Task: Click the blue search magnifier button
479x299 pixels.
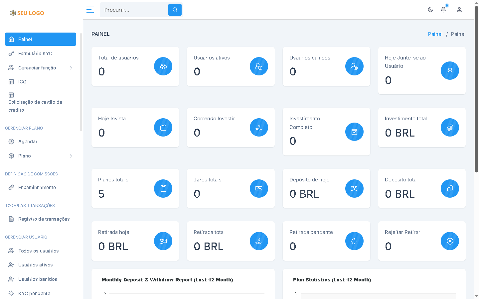Action: point(175,10)
